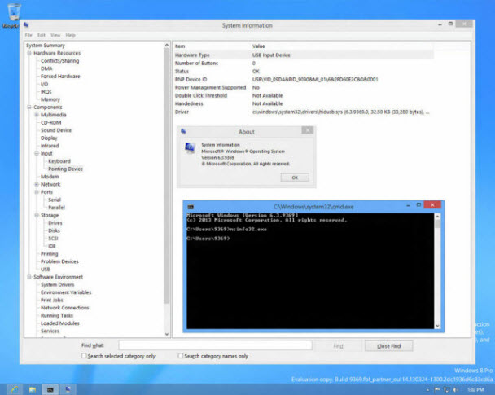Switch to Command Prompt taskbar icon
Image resolution: width=495 pixels, height=395 pixels.
pyautogui.click(x=50, y=388)
